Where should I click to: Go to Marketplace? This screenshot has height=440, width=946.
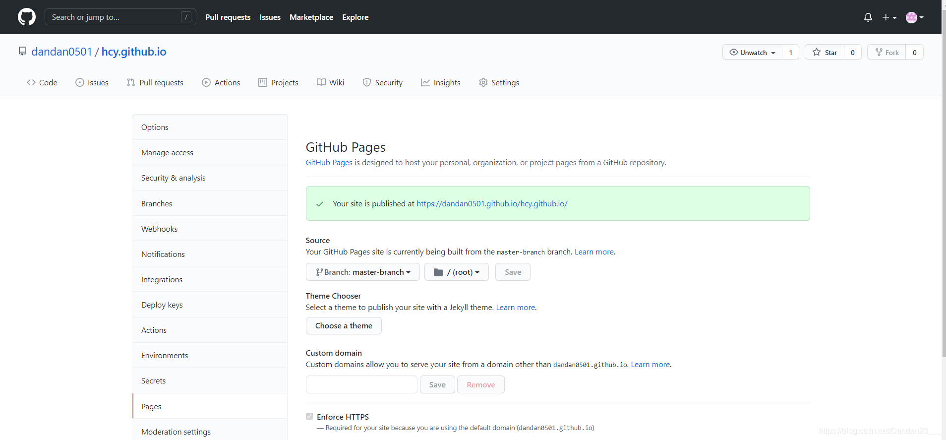[x=311, y=17]
